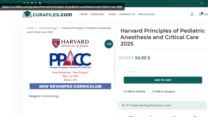Open the LinkedIn social icon
The height and width of the screenshot is (117, 208).
tap(36, 3)
